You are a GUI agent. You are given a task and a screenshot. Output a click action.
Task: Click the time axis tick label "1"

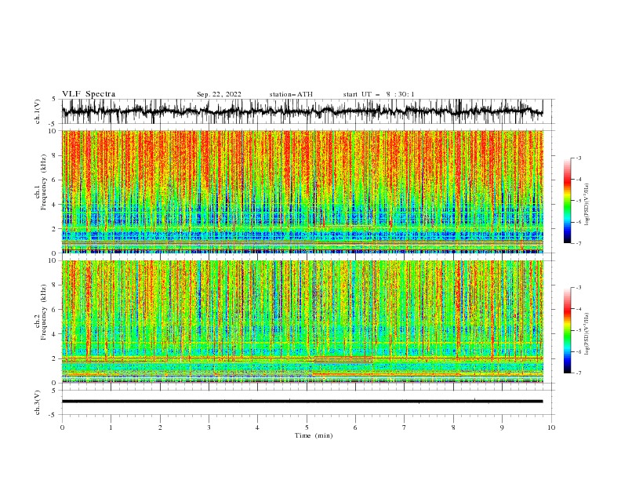pyautogui.click(x=111, y=427)
